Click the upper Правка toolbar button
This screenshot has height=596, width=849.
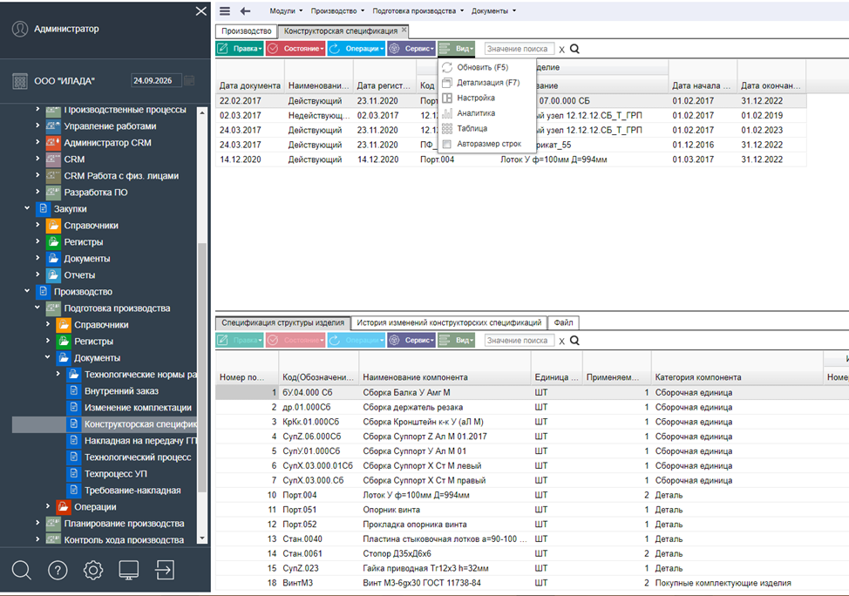240,49
